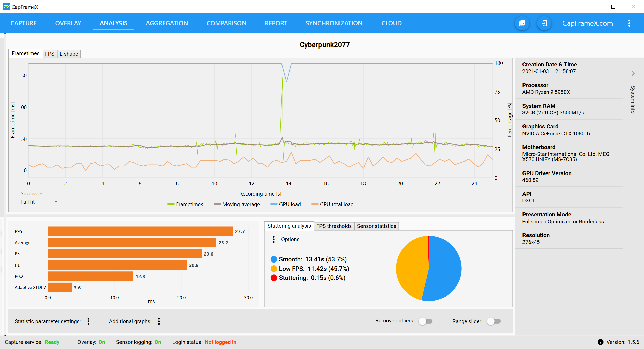Visit the CapFrameX.com link
644x349 pixels.
click(587, 23)
